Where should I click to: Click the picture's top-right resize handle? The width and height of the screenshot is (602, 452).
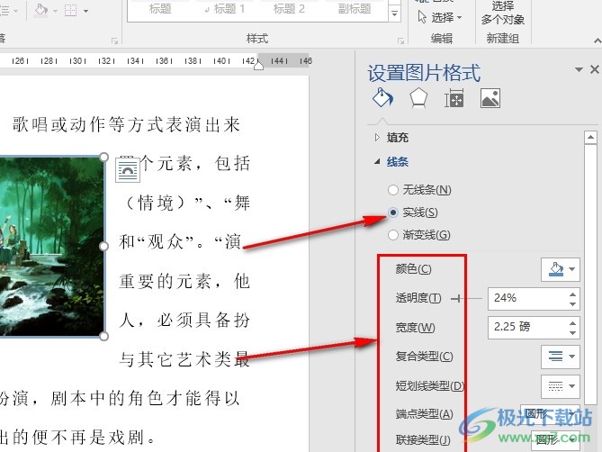point(103,157)
